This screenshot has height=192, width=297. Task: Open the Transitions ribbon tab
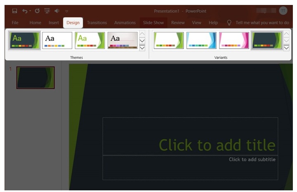97,23
